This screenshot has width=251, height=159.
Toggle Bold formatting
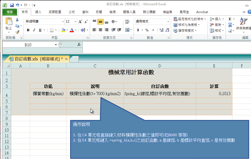click(28, 30)
